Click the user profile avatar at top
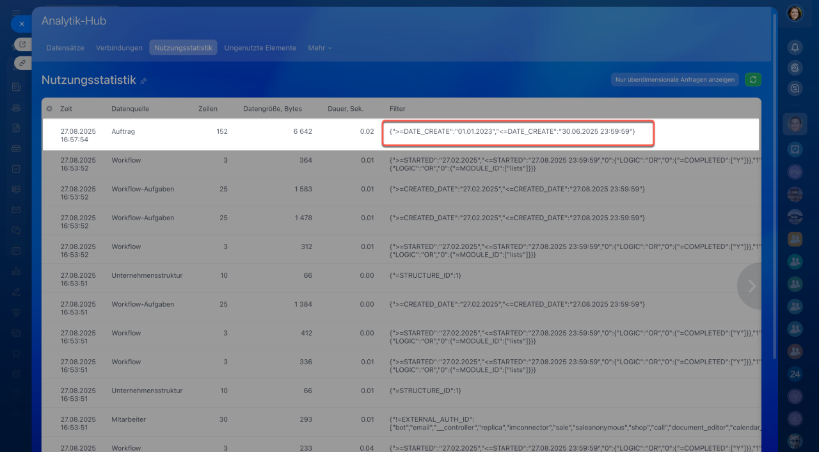819x452 pixels. tap(795, 13)
